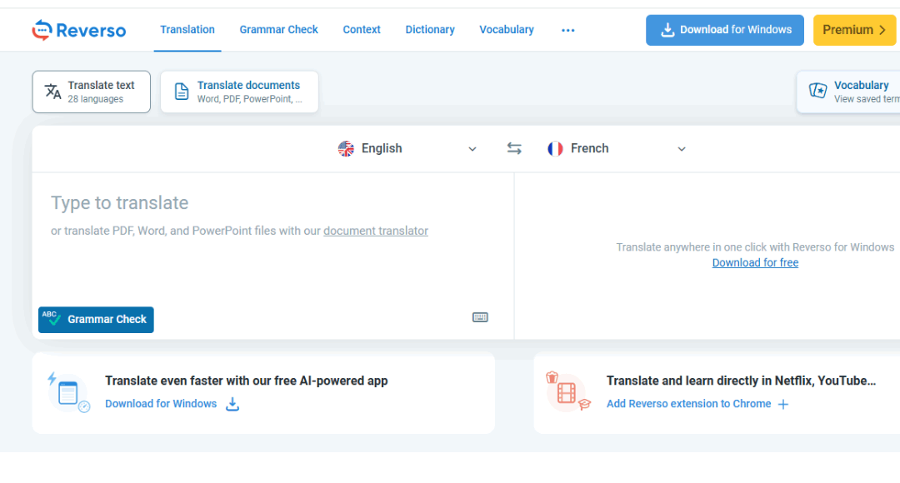The image size is (900, 483).
Task: Click the yellow Premium button
Action: tap(853, 30)
